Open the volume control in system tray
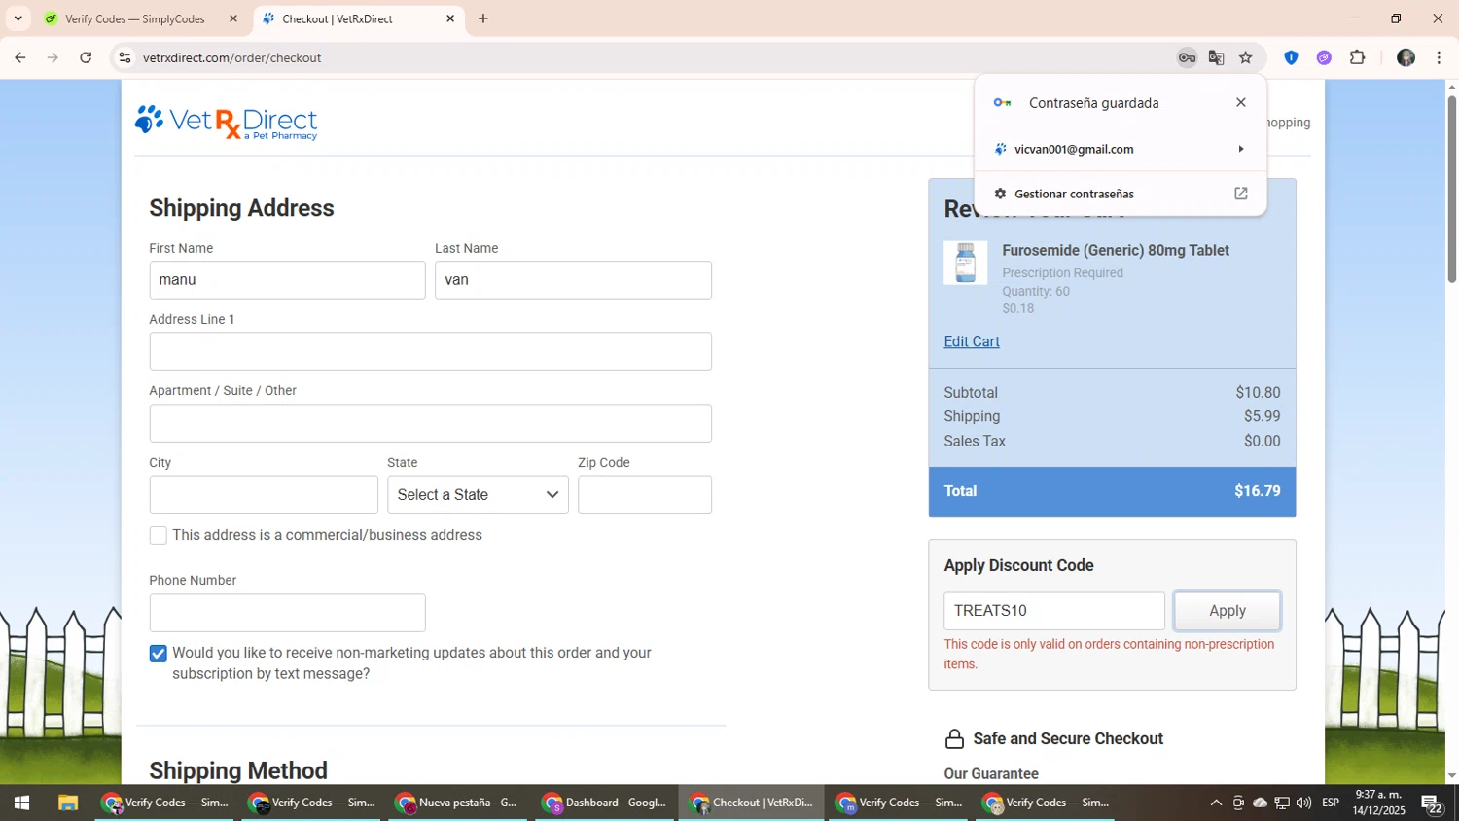 point(1303,803)
